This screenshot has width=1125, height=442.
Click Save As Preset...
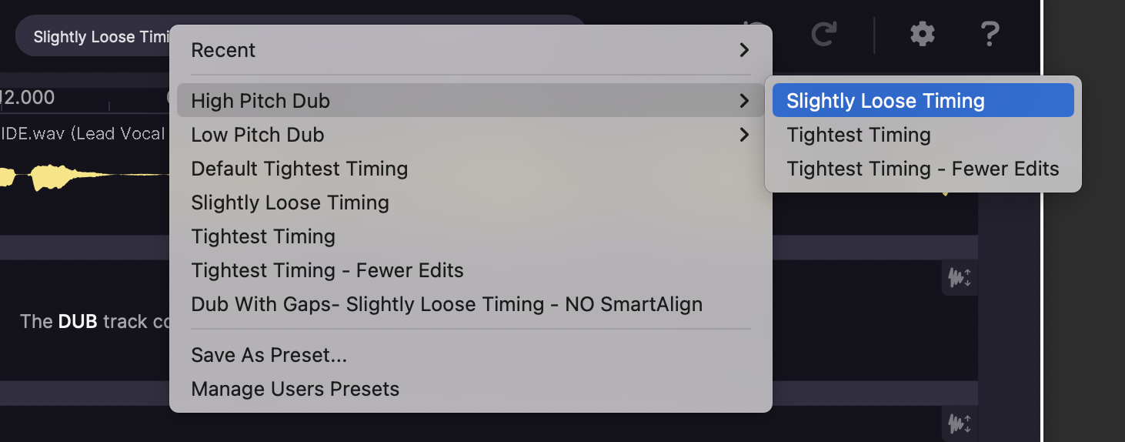269,356
